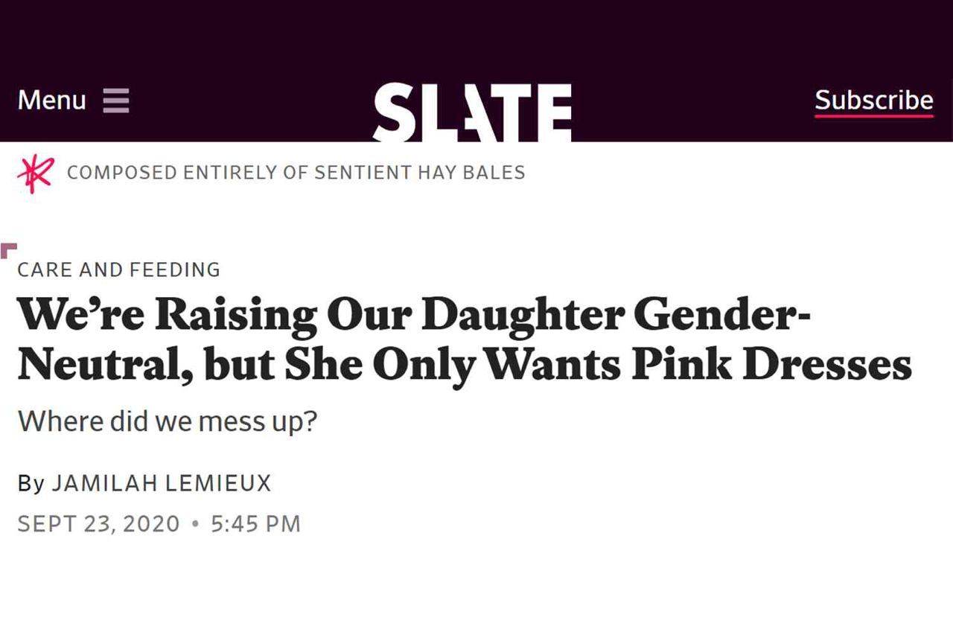Click the pink star icon
The height and width of the screenshot is (635, 953).
point(36,174)
